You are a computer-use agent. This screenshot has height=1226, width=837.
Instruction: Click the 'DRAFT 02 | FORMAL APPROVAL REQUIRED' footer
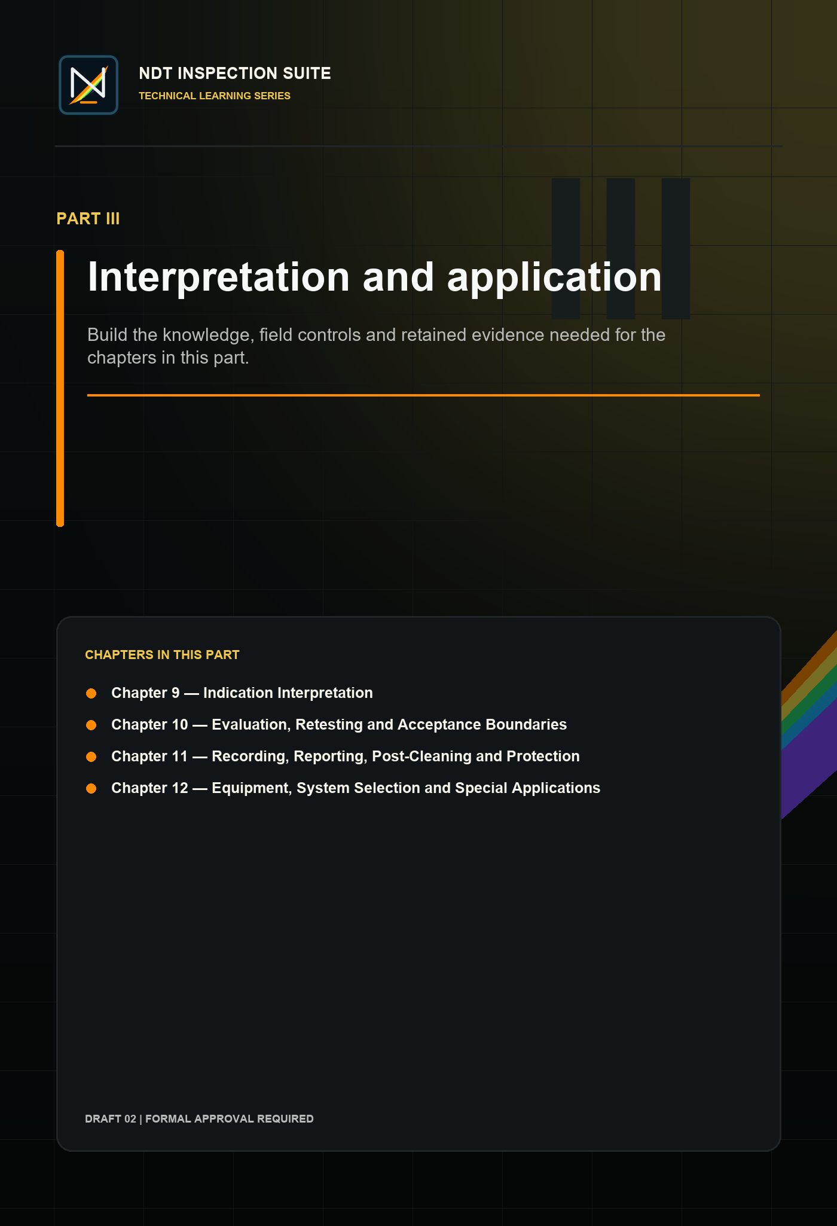click(x=199, y=1119)
